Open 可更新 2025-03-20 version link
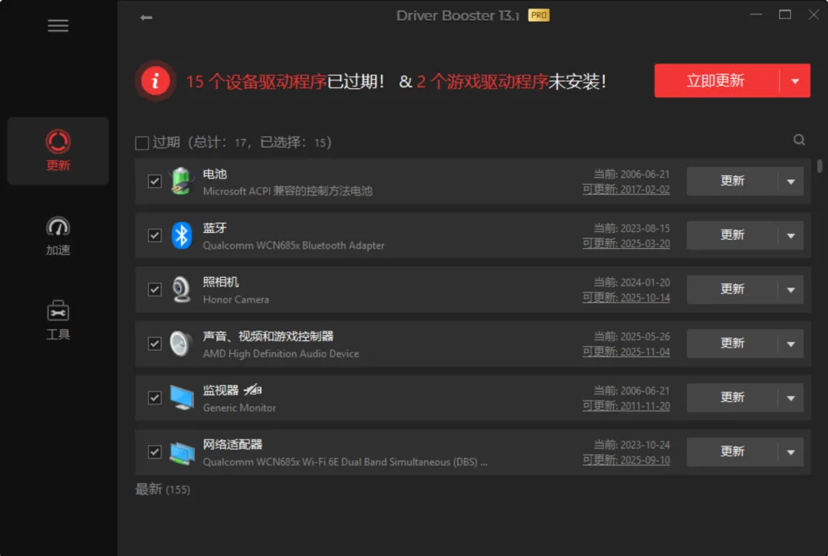Screen dimensions: 828x556 (626, 244)
